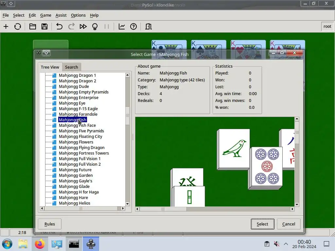This screenshot has height=251, width=335.
Task: Click the Select button
Action: [262, 224]
